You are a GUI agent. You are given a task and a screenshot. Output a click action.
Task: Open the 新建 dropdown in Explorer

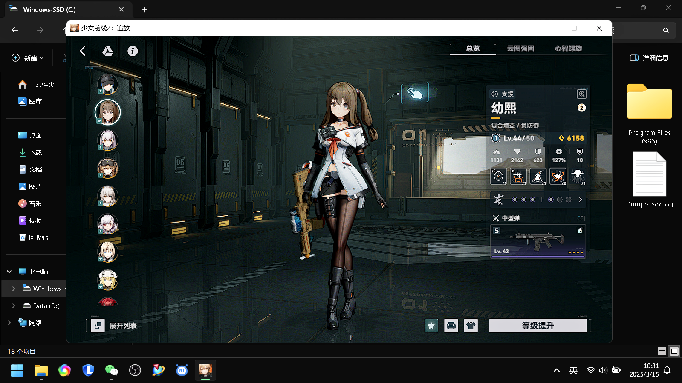(27, 58)
